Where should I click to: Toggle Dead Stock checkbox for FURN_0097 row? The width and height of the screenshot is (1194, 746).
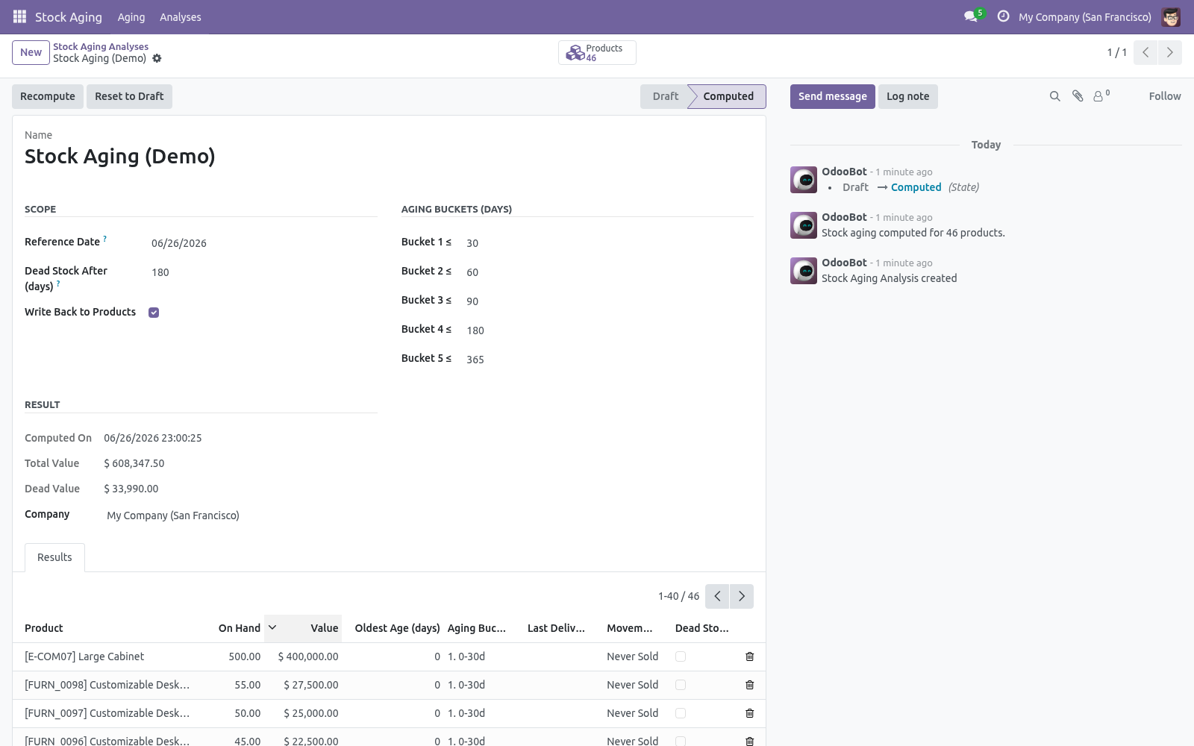[x=681, y=713]
